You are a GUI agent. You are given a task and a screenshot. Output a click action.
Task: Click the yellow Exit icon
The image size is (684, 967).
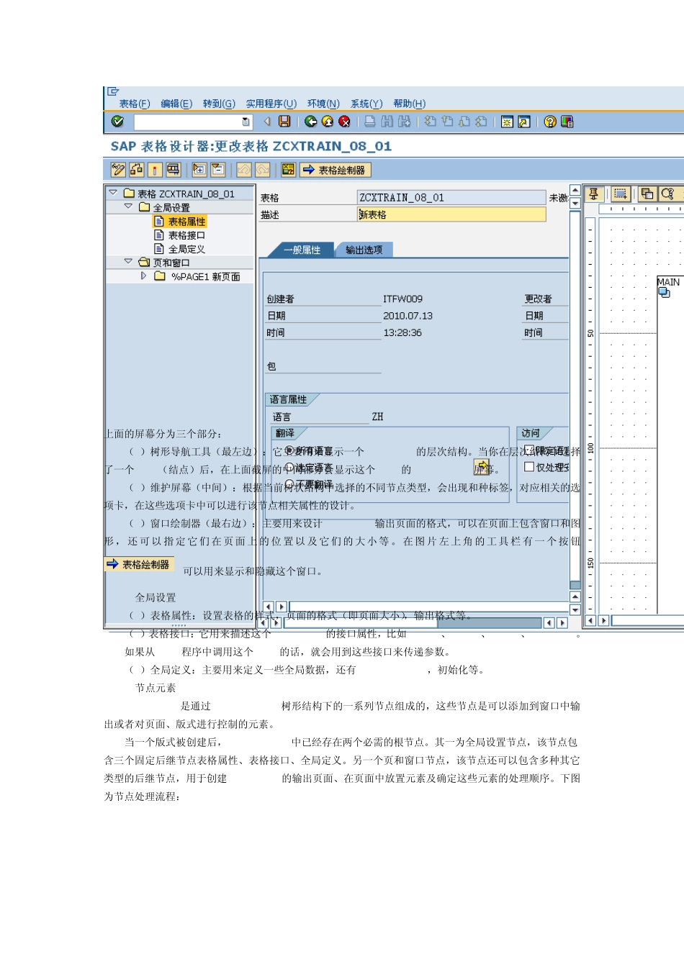[x=328, y=122]
